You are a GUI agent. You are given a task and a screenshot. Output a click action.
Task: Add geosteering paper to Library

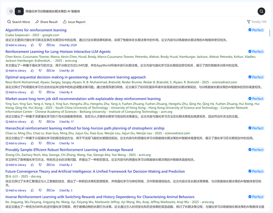coord(16,92)
